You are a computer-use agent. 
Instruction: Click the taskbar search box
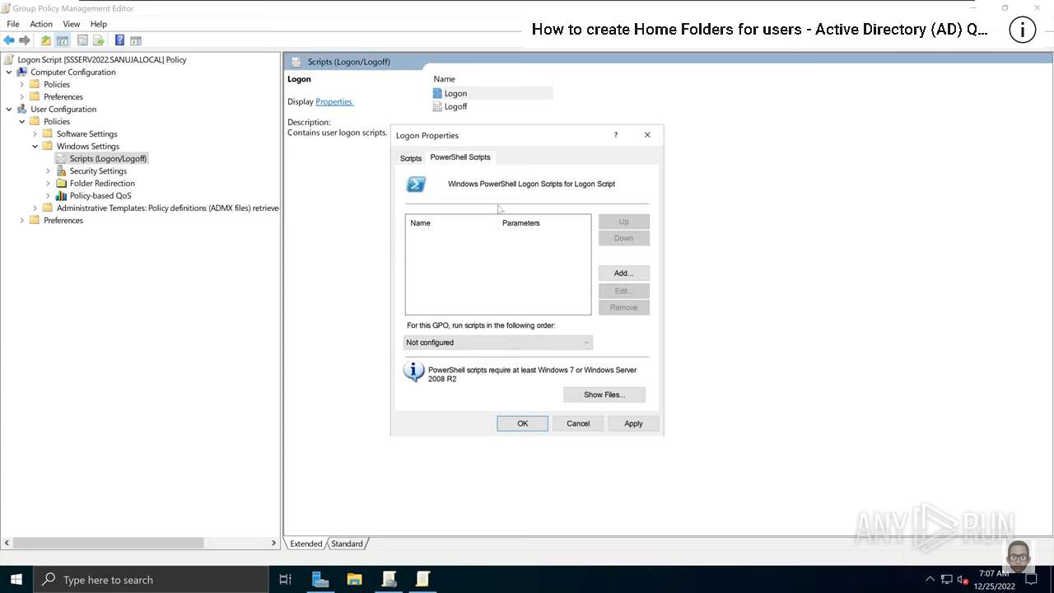pyautogui.click(x=151, y=579)
